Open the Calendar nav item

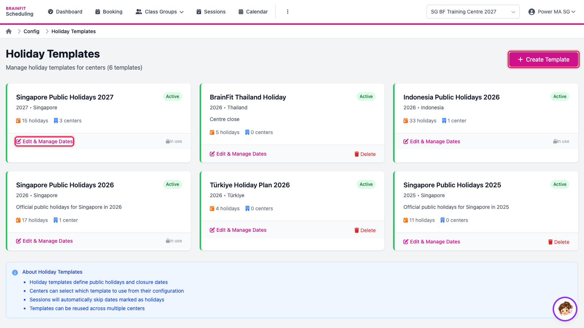(x=253, y=12)
